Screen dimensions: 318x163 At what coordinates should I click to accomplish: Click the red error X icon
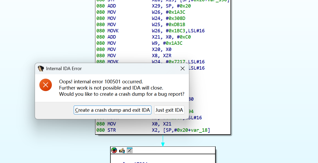click(x=46, y=85)
